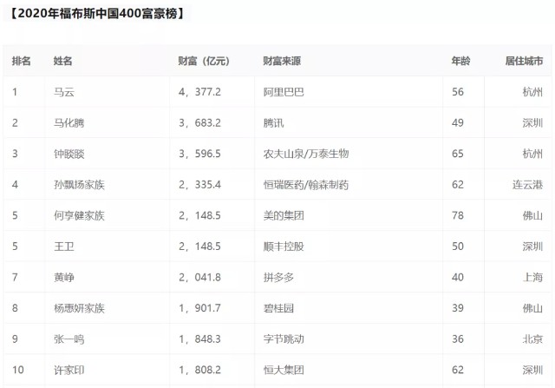The width and height of the screenshot is (555, 388).
Task: Click the wealth value 4,377.2
Action: [199, 91]
